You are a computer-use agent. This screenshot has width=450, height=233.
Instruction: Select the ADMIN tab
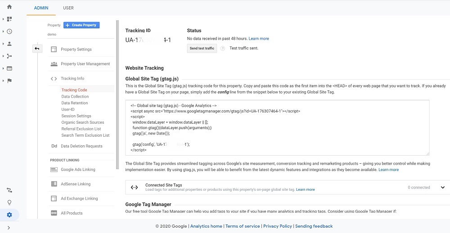[x=41, y=8]
